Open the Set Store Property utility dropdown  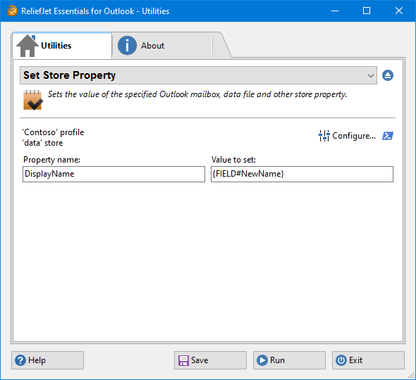point(198,75)
